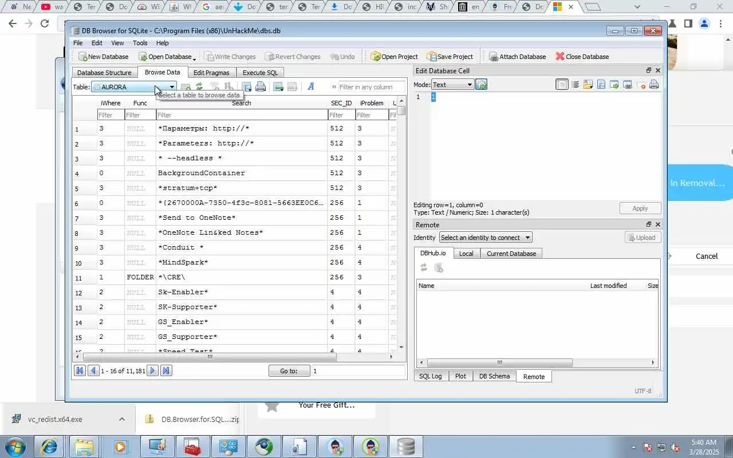
Task: Expand the hidden toolbar items chevron
Action: [334, 87]
